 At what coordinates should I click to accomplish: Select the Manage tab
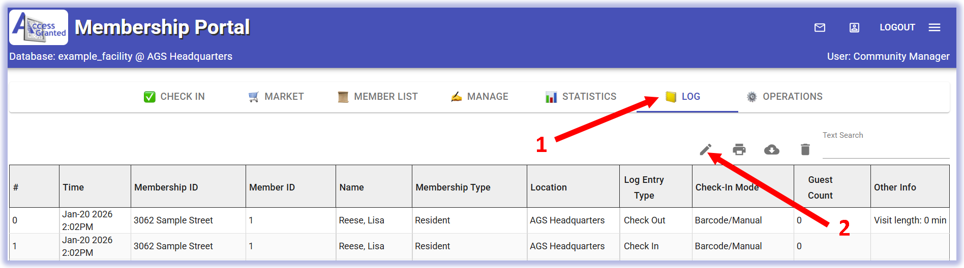[x=479, y=97]
